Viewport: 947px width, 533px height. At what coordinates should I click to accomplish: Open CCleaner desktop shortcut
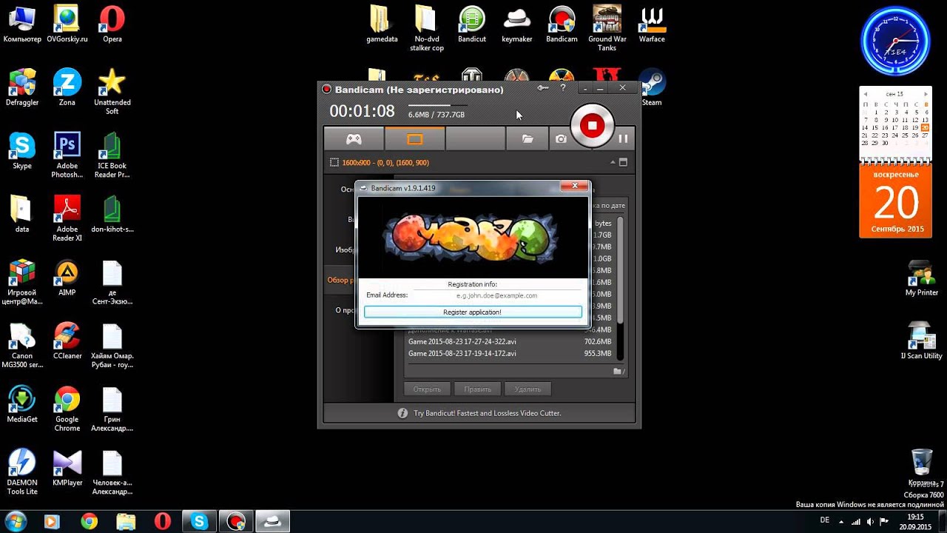click(x=67, y=341)
